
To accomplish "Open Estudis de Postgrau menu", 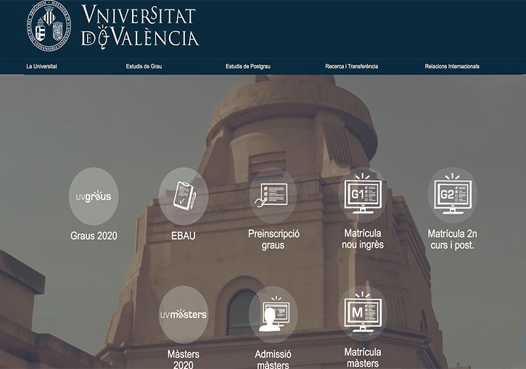I will pos(248,67).
